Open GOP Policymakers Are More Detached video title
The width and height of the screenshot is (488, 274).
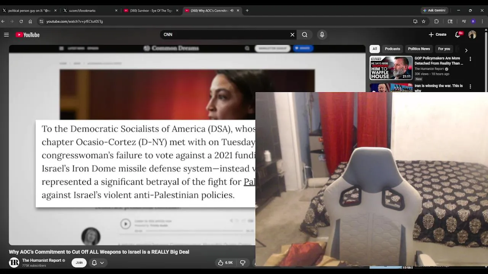click(x=439, y=61)
